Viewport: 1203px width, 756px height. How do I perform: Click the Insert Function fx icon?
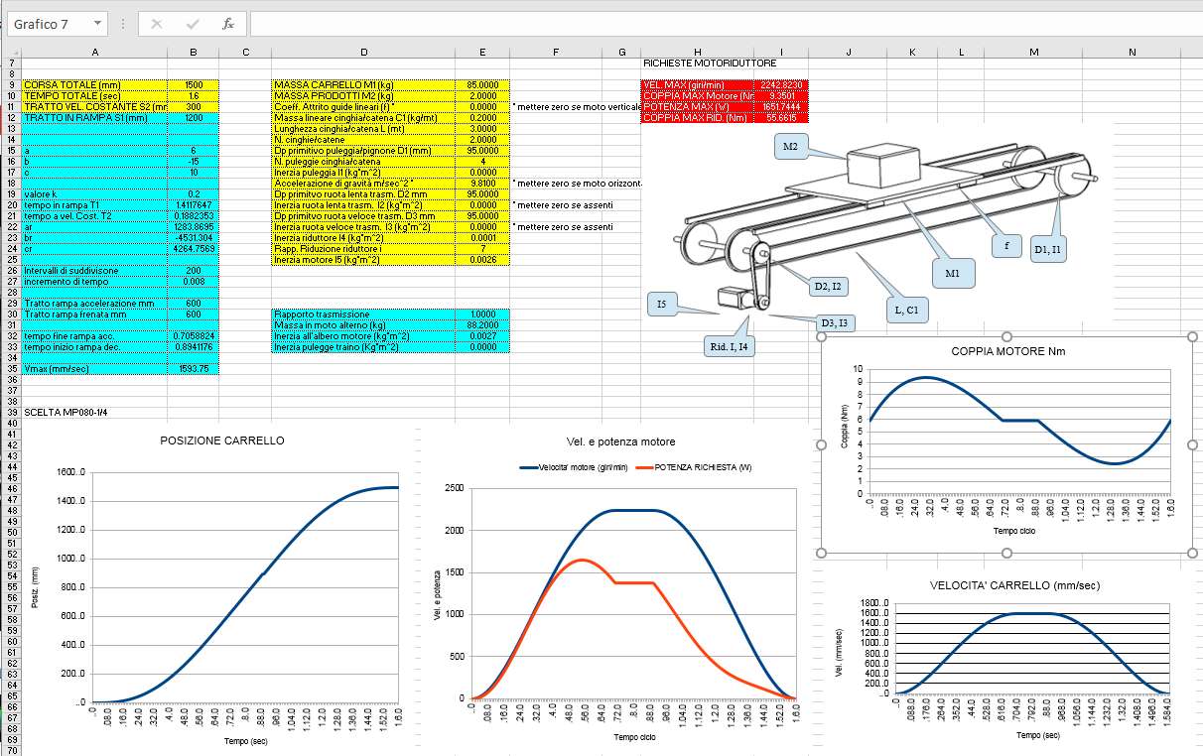coord(227,24)
